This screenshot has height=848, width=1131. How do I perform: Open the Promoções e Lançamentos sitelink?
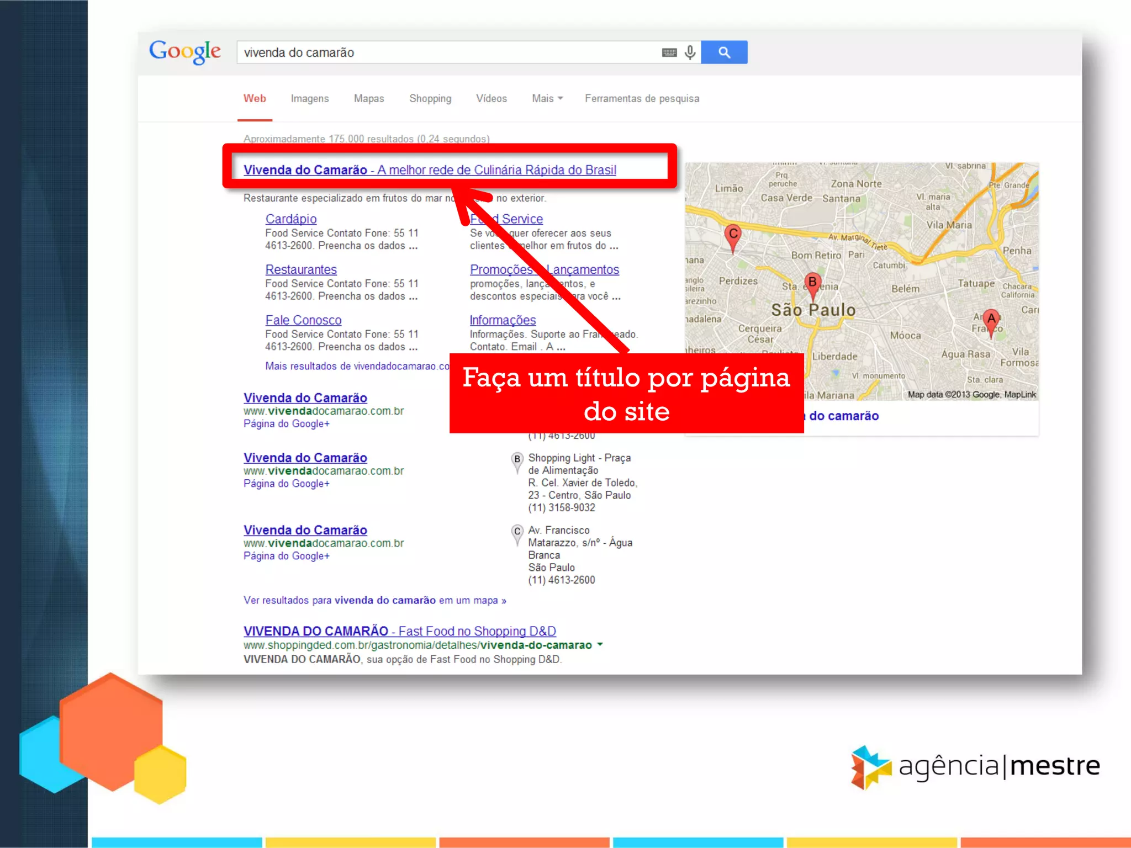click(x=545, y=269)
